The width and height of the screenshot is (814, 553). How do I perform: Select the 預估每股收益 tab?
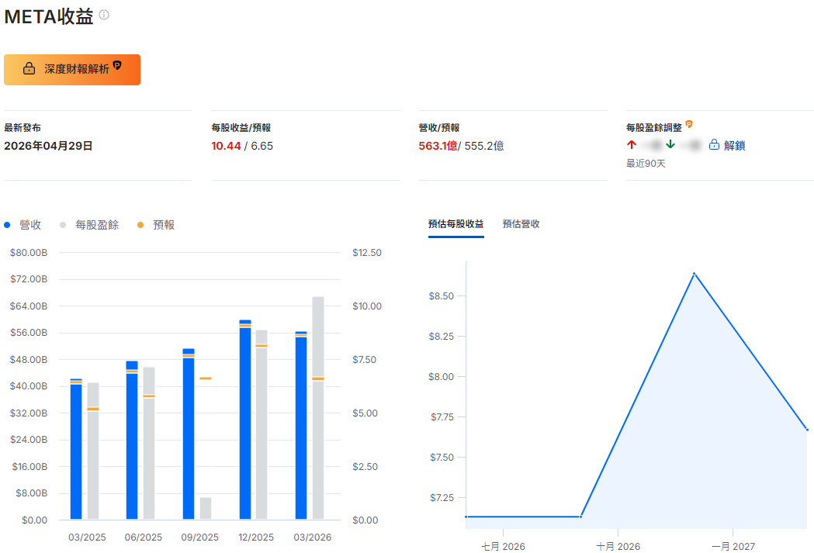click(455, 224)
